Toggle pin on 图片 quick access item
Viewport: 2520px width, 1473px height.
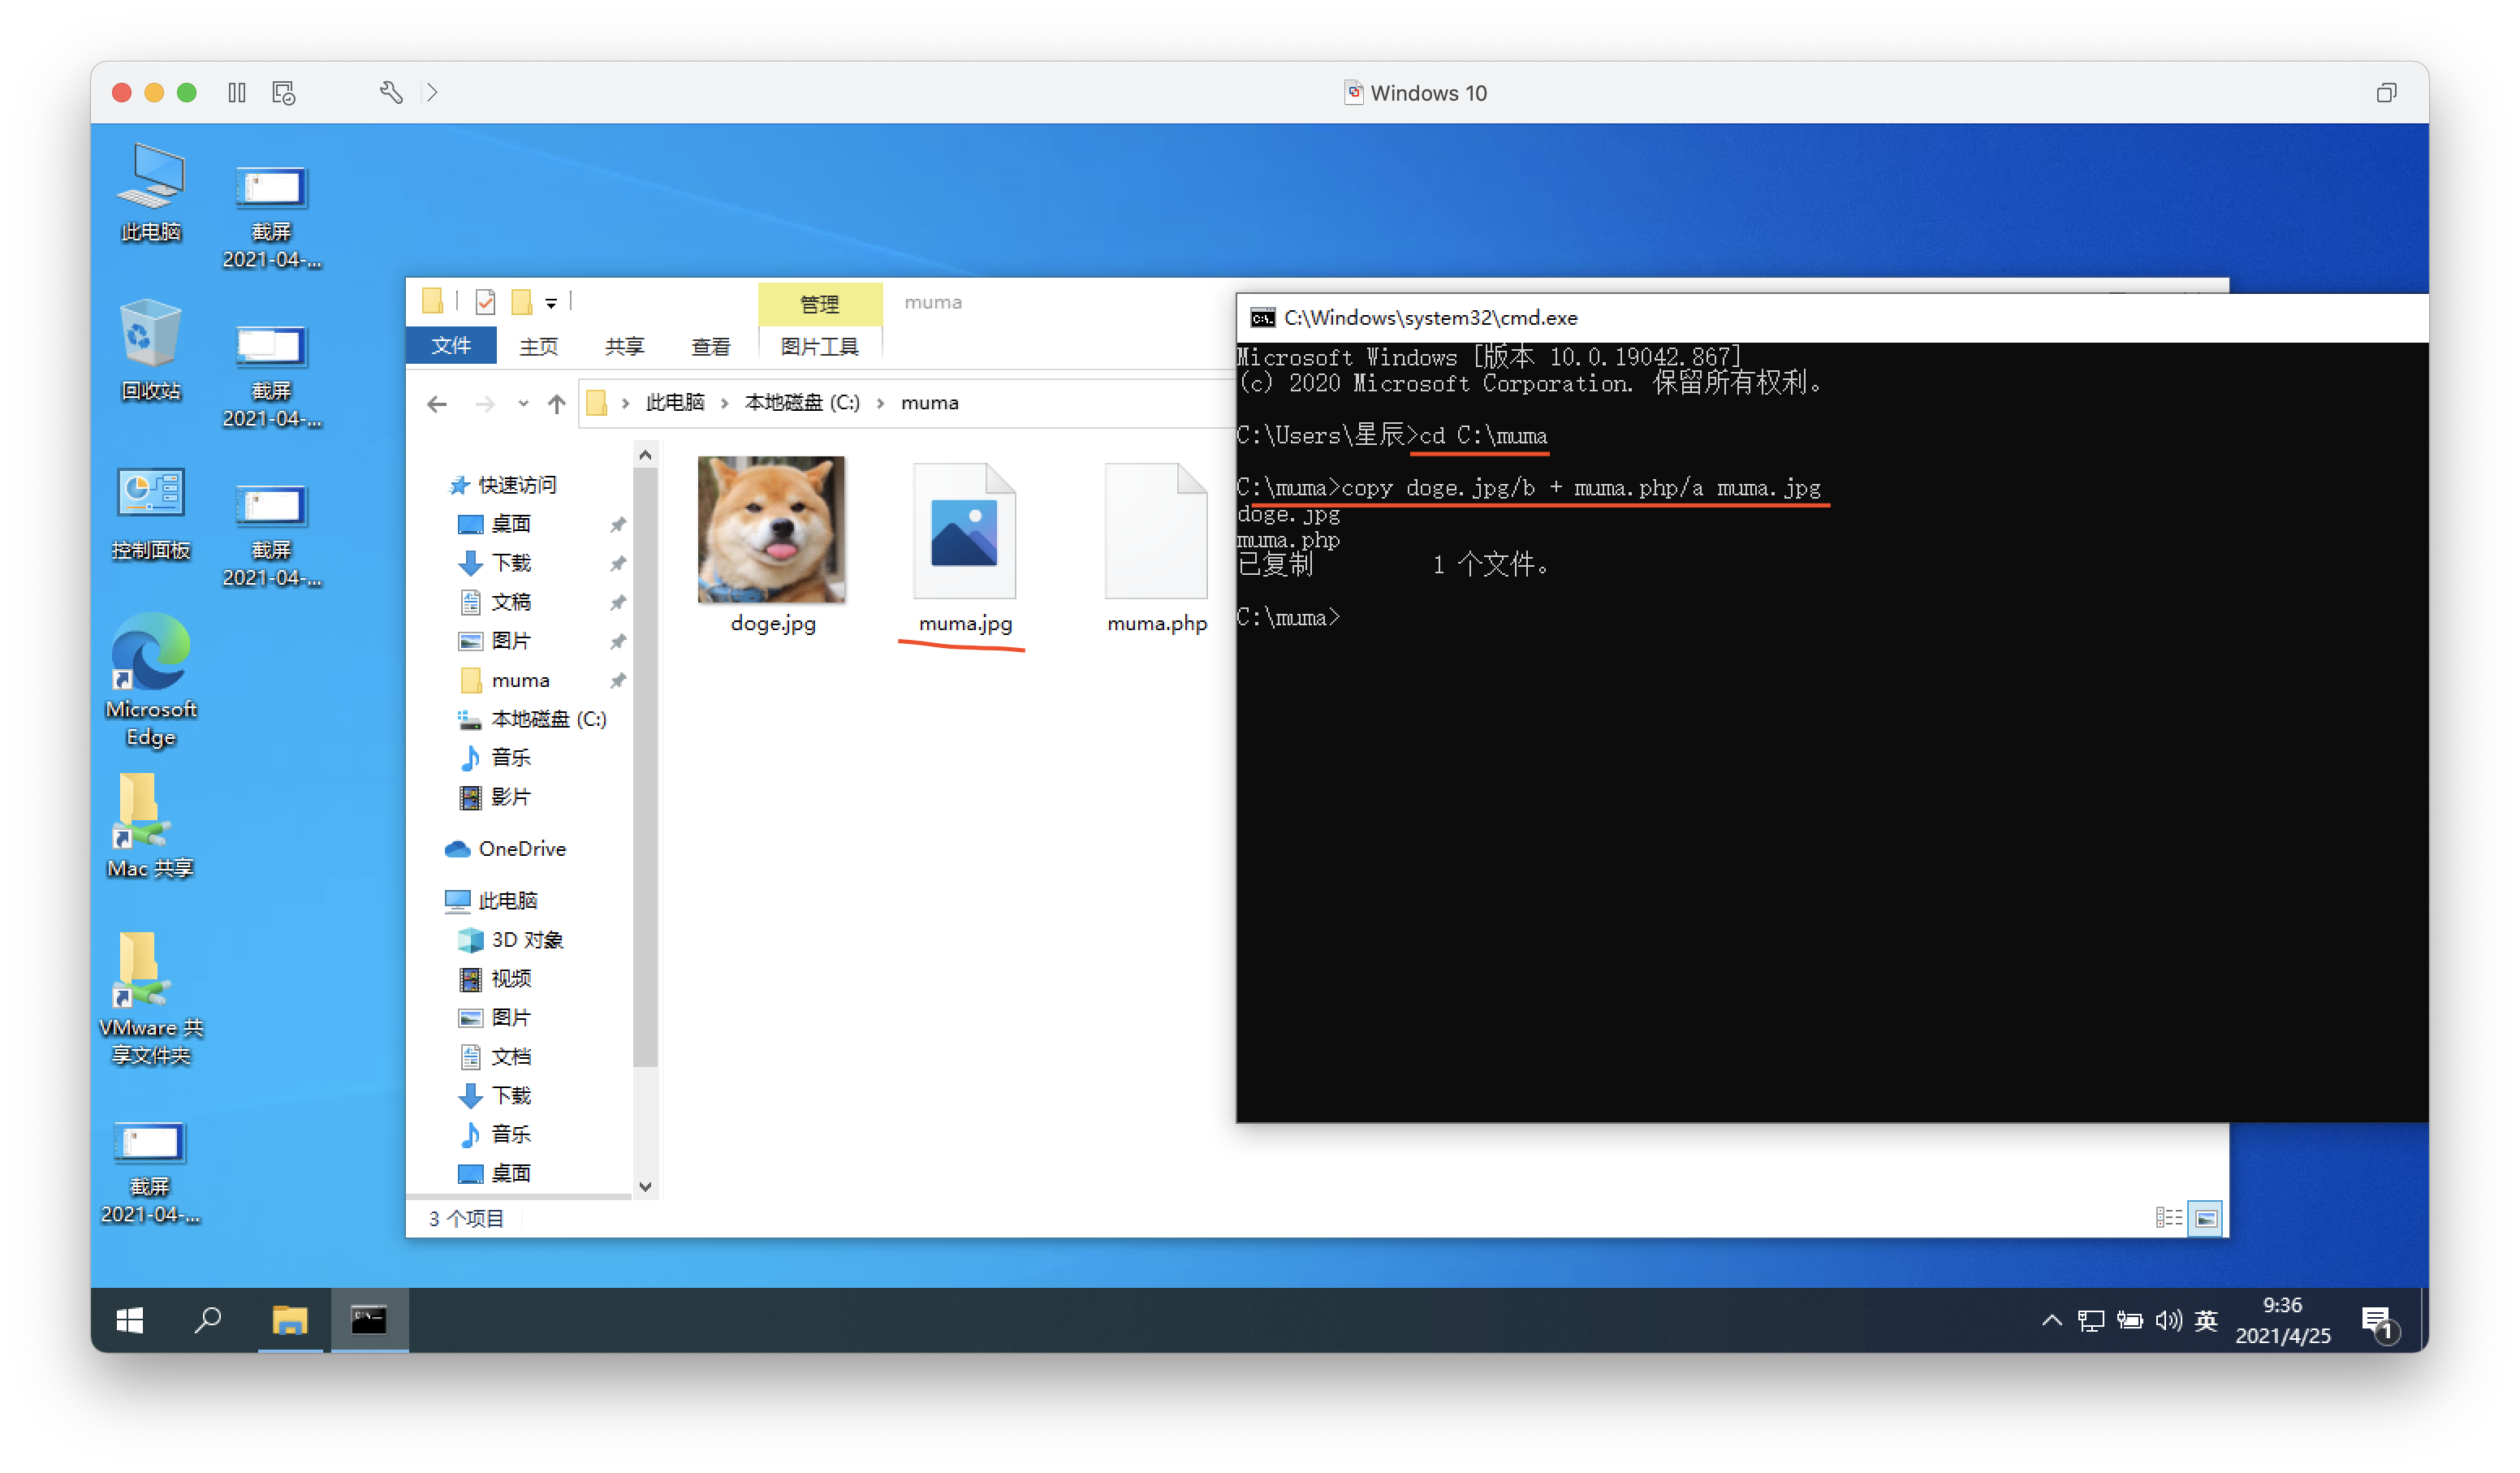pyautogui.click(x=618, y=641)
